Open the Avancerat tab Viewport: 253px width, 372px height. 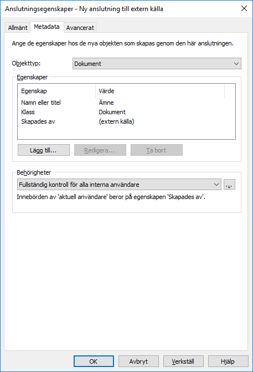point(80,28)
